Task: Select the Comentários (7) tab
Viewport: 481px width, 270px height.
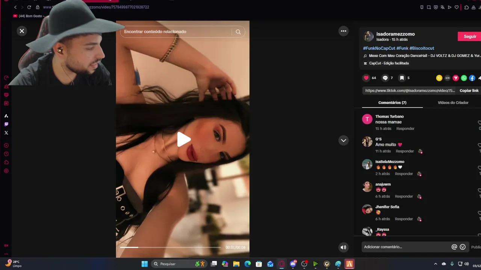Action: 392,103
